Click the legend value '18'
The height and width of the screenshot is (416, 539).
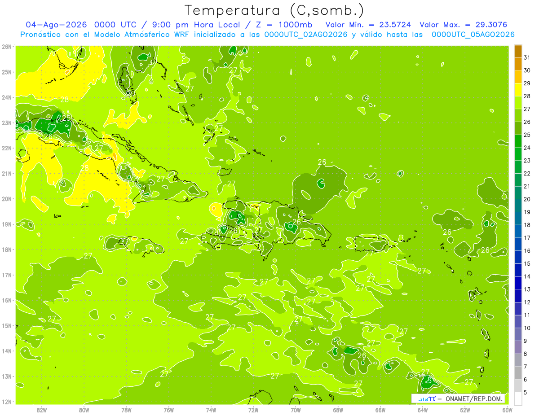tap(527, 225)
